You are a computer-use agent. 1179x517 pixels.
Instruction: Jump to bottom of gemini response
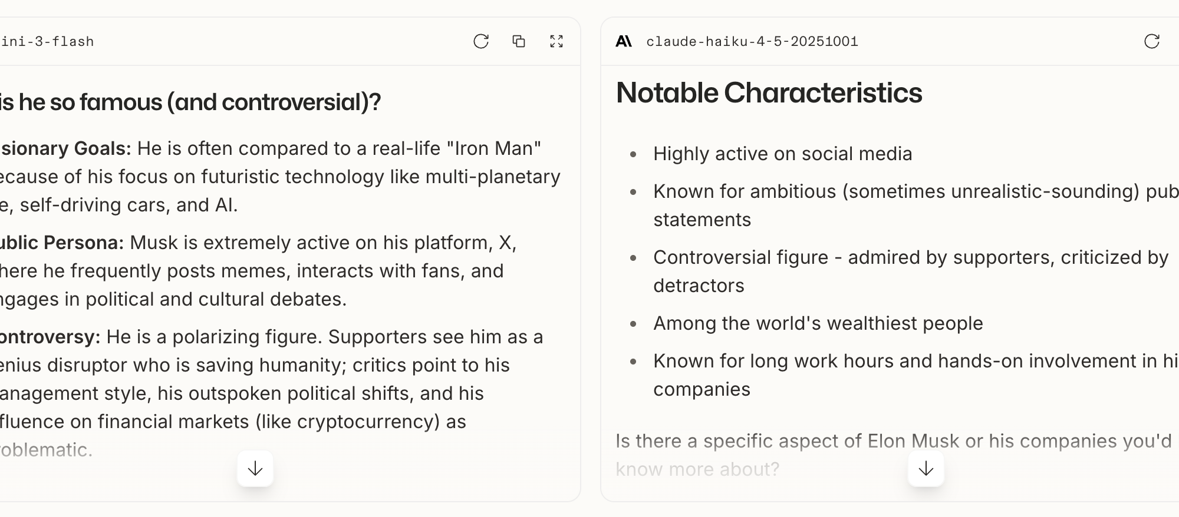tap(255, 469)
